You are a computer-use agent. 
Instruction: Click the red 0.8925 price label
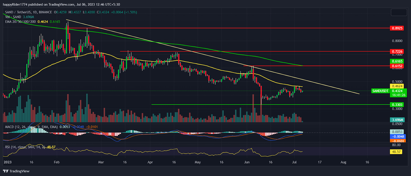point(397,28)
